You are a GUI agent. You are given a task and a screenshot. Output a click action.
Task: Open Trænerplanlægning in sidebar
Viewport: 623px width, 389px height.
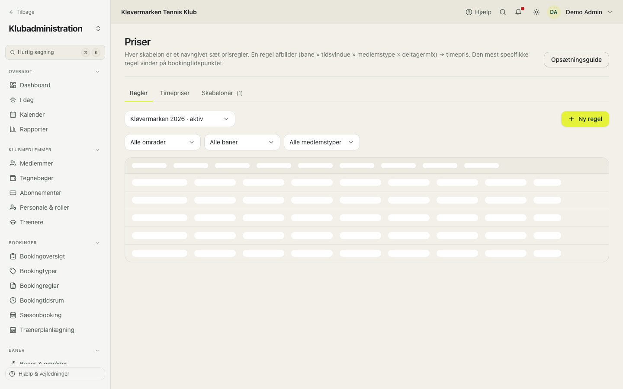click(55, 330)
